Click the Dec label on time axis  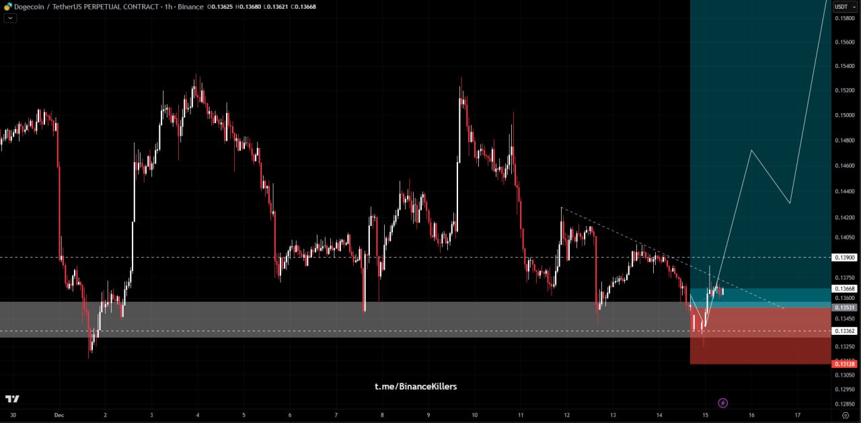pos(59,415)
